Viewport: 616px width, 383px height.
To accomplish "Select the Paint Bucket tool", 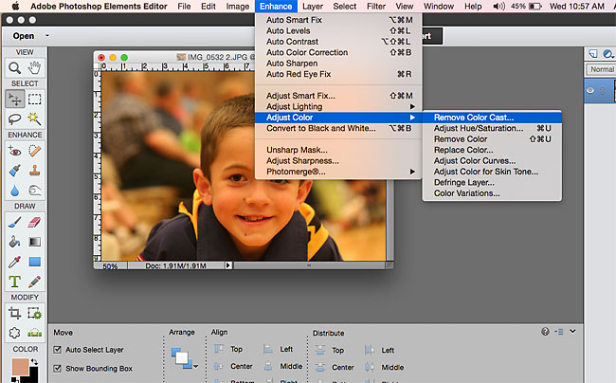I will coord(15,242).
